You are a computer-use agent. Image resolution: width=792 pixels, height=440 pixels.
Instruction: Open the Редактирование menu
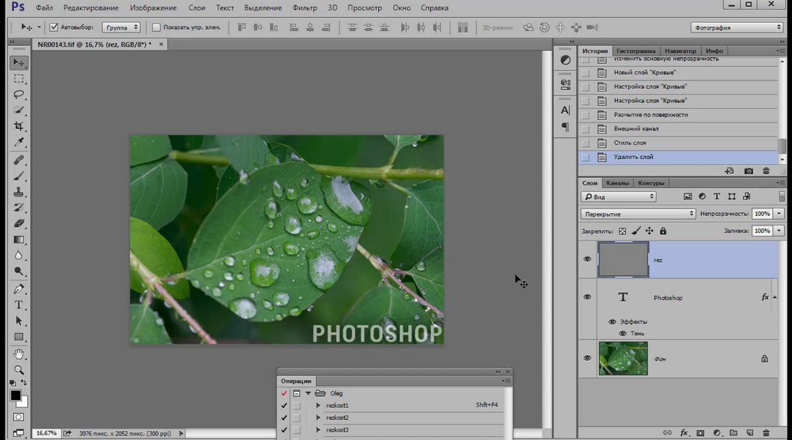tap(91, 8)
